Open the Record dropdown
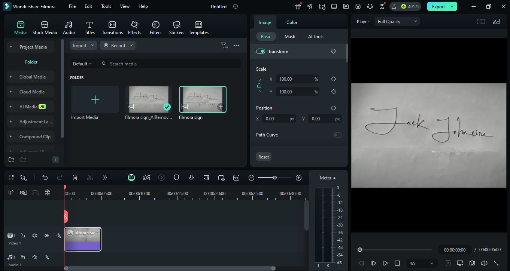510x271 pixels. (118, 45)
